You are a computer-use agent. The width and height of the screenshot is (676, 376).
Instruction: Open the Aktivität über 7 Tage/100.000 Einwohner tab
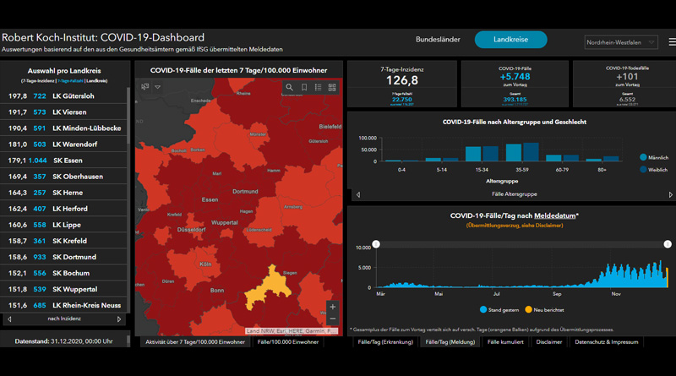195,342
